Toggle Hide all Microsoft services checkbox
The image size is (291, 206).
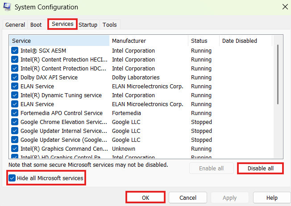pyautogui.click(x=12, y=178)
